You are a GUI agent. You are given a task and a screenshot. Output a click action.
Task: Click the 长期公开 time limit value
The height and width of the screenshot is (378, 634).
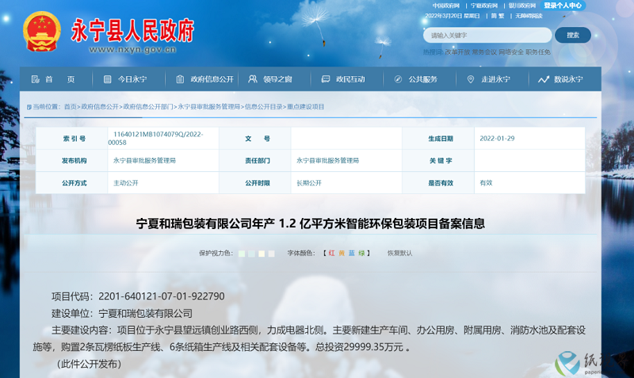(309, 183)
